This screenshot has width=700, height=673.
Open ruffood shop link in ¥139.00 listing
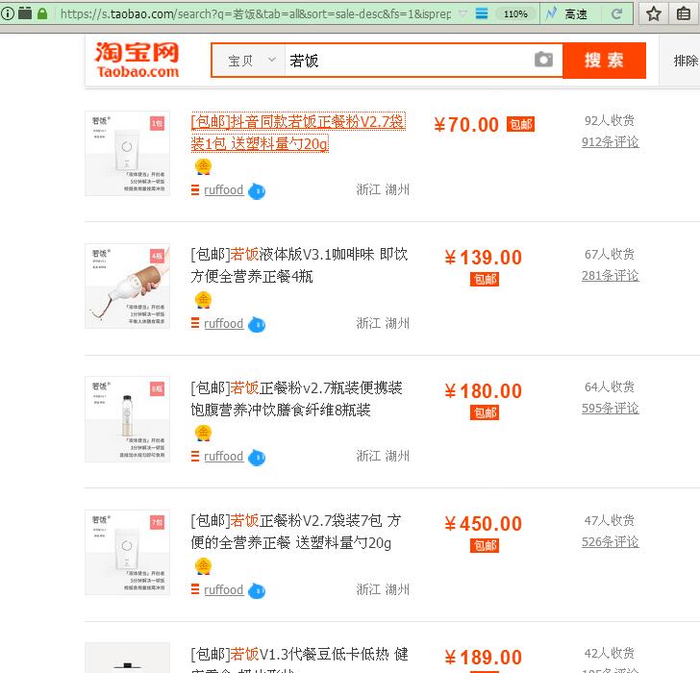(x=224, y=324)
